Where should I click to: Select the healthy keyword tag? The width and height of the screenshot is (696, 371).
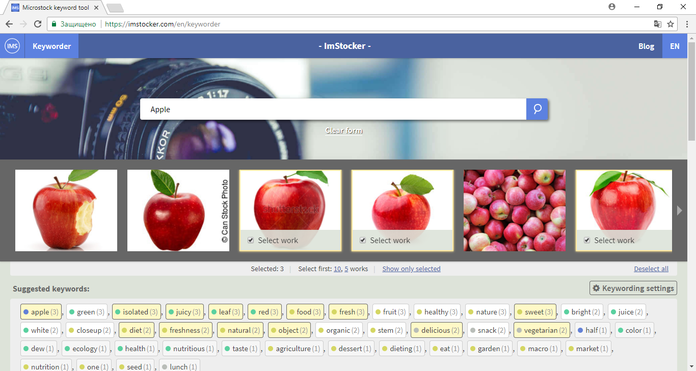click(437, 312)
